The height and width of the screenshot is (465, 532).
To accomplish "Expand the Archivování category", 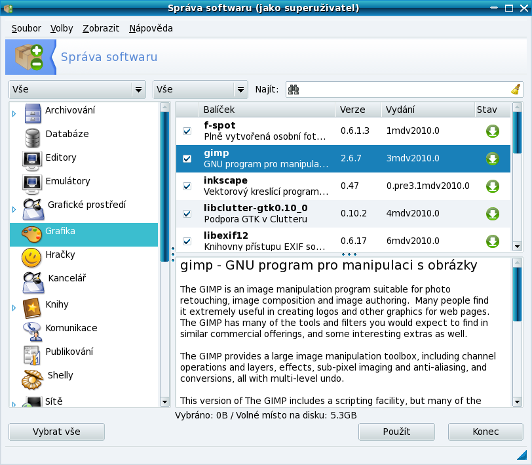I will (x=14, y=113).
